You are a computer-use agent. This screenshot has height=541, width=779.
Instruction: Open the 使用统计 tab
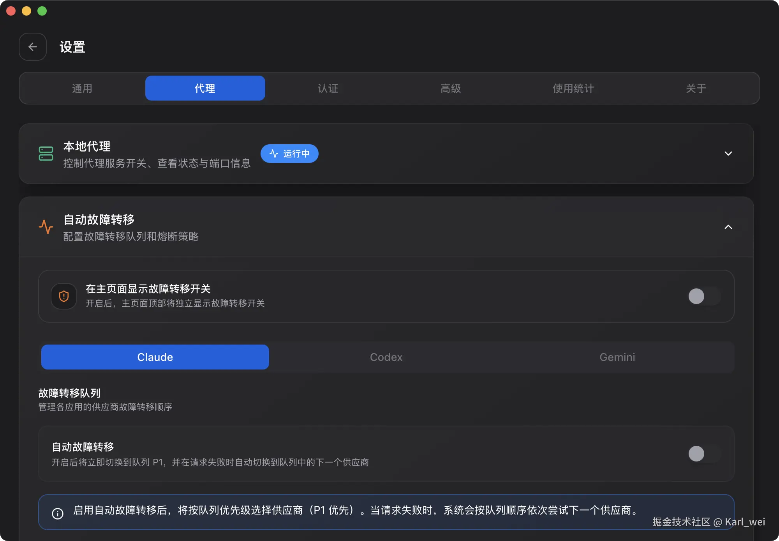tap(573, 88)
